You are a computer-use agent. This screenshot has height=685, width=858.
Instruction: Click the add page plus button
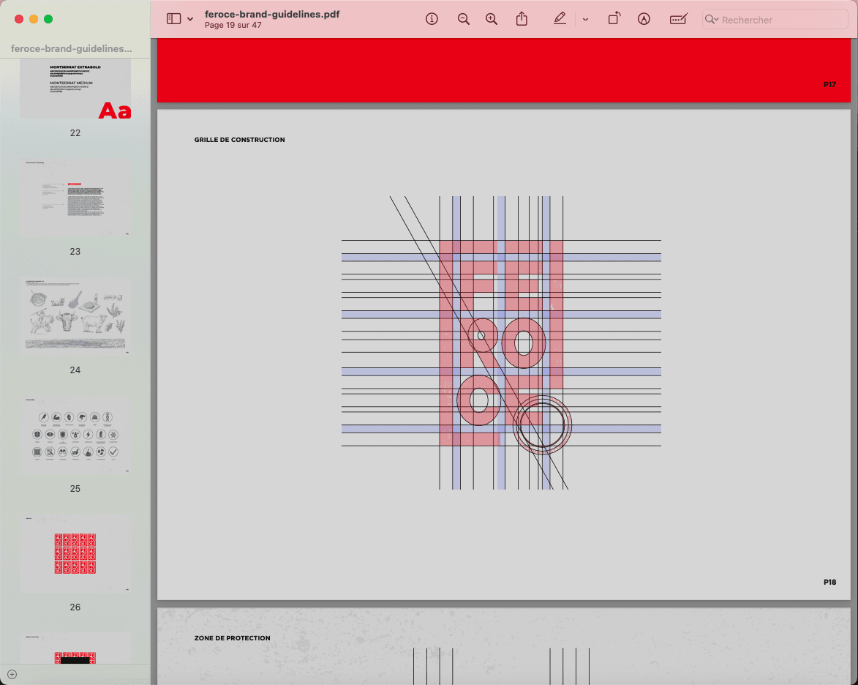click(x=12, y=674)
